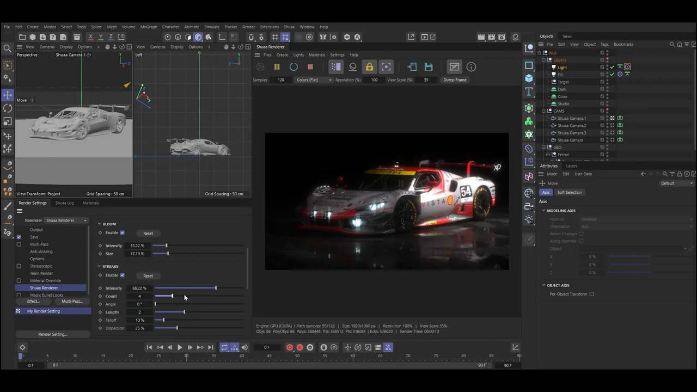Image resolution: width=697 pixels, height=392 pixels.
Task: Click the Render Setting... button
Action: pyautogui.click(x=53, y=334)
